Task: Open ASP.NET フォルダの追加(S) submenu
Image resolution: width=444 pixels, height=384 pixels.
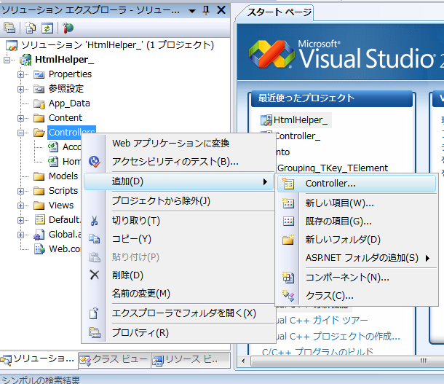Action: (x=357, y=258)
